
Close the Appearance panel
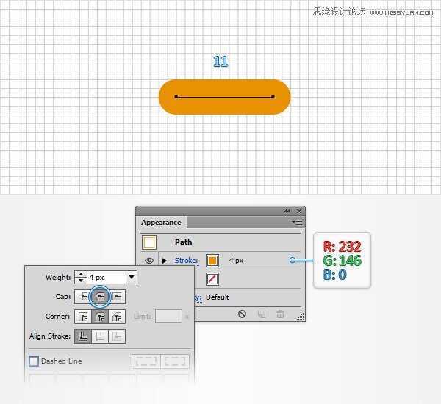(x=299, y=211)
